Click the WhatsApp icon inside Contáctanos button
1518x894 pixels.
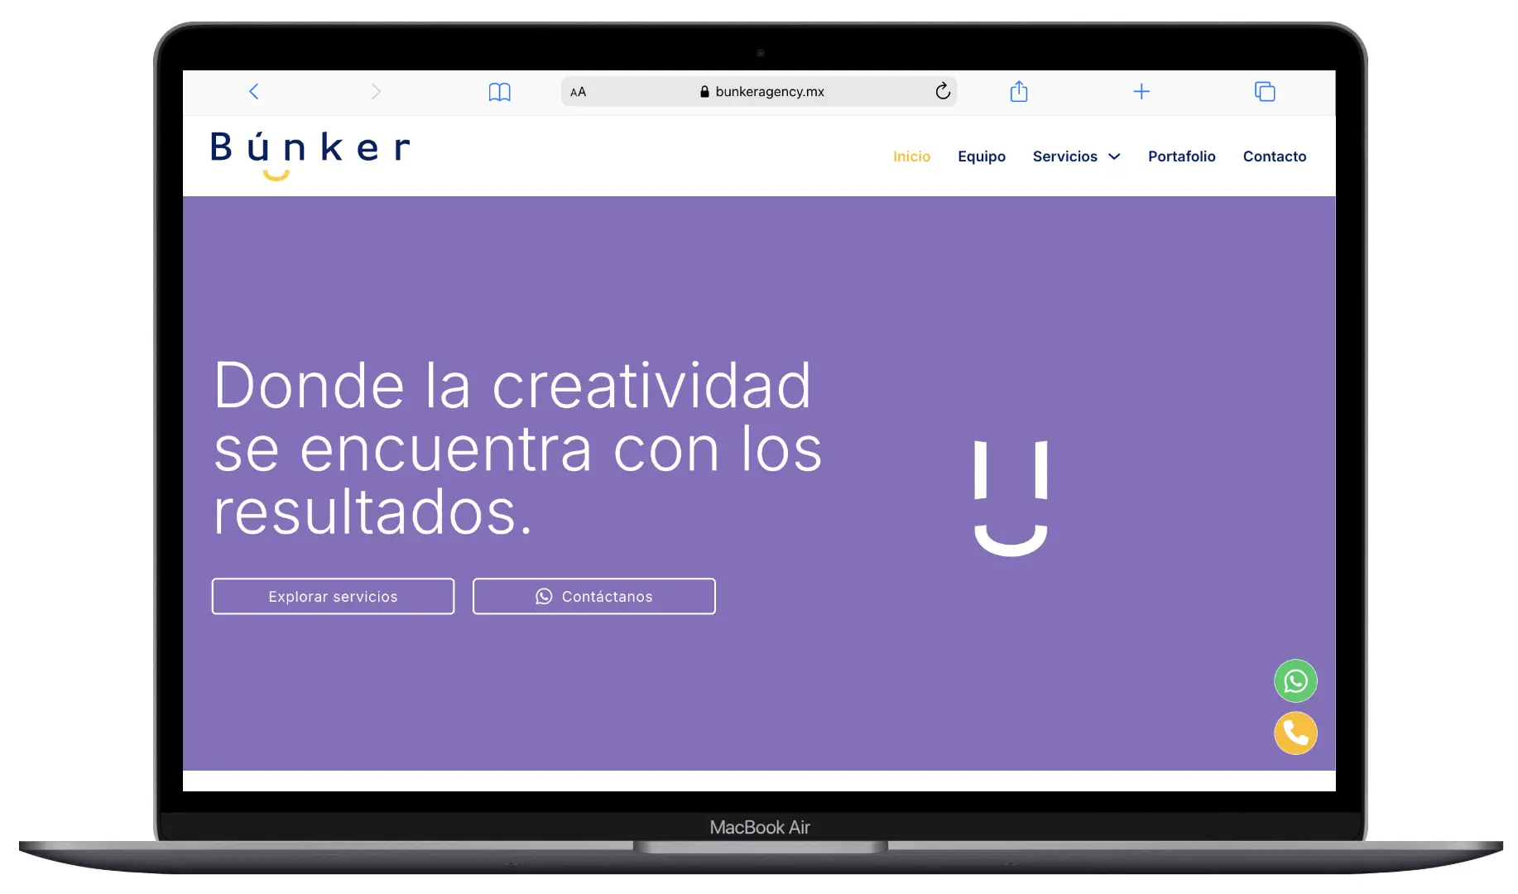pyautogui.click(x=544, y=596)
